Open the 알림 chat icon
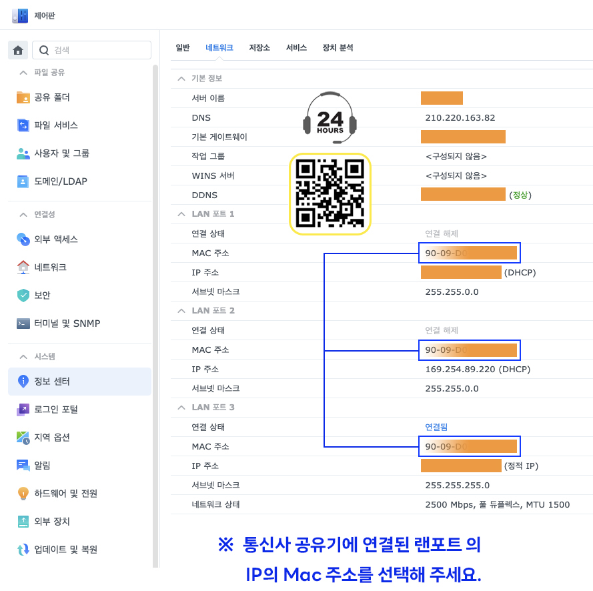 (23, 466)
